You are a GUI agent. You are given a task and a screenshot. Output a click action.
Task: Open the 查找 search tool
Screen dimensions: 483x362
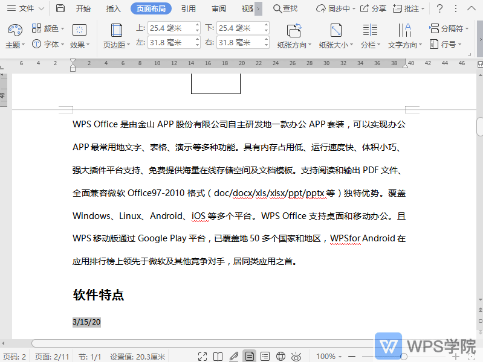point(285,8)
